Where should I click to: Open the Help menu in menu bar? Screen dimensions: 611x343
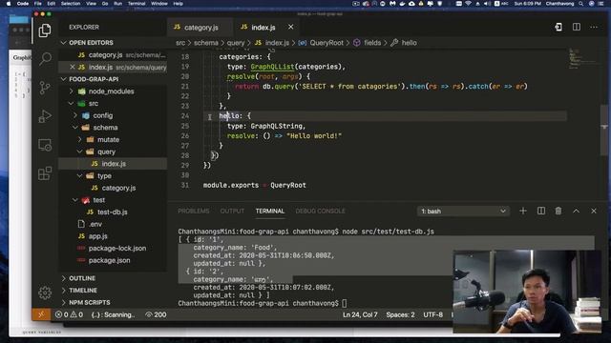click(x=179, y=4)
